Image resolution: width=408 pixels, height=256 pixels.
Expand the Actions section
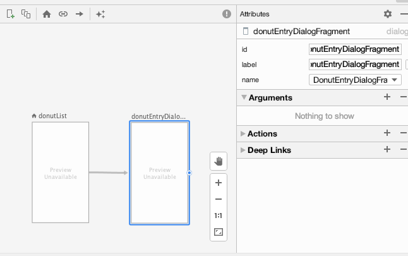(x=244, y=134)
